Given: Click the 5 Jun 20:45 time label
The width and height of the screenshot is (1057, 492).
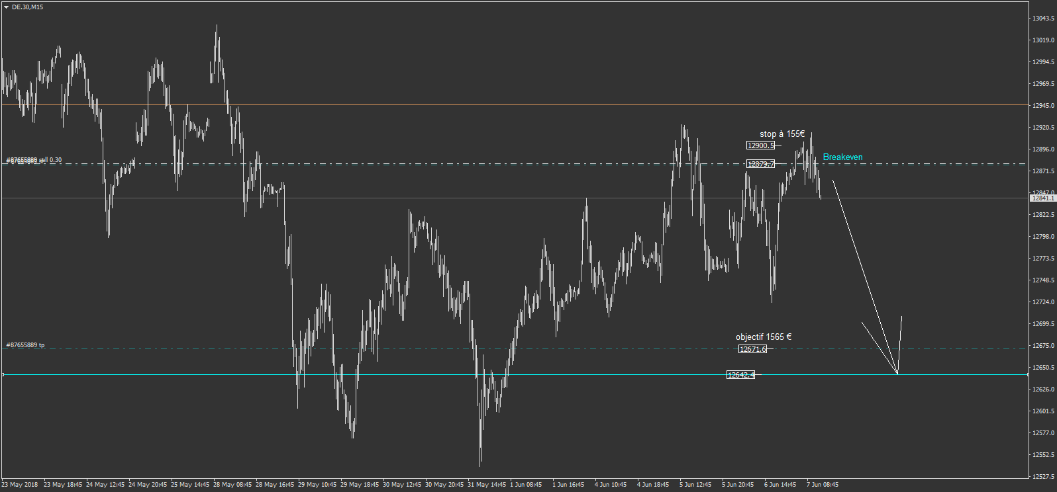Looking at the screenshot, I should tap(738, 485).
